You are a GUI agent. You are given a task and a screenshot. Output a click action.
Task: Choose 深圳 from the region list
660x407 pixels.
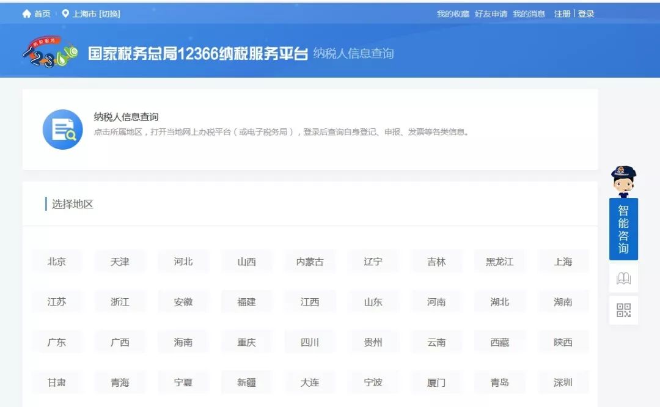(563, 382)
